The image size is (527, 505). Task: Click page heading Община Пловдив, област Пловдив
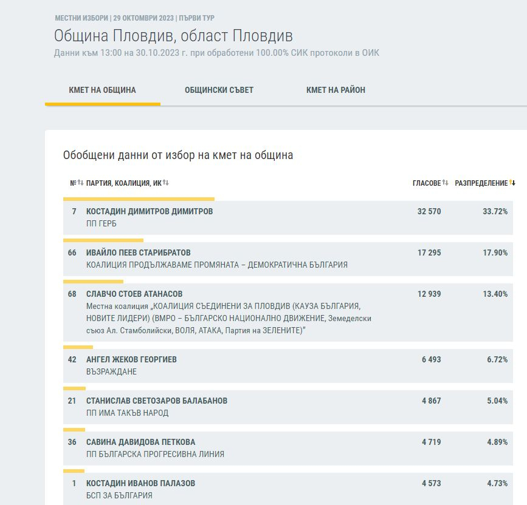click(x=173, y=36)
